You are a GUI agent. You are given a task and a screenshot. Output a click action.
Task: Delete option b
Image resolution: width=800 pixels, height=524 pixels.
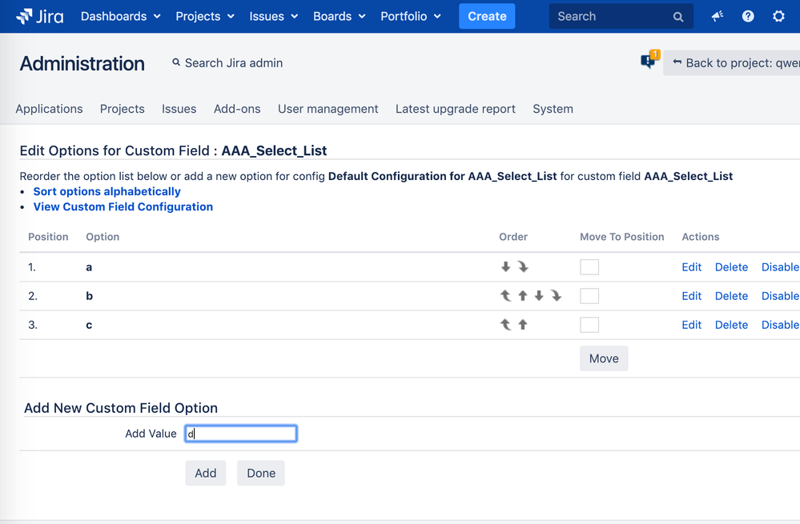[731, 296]
